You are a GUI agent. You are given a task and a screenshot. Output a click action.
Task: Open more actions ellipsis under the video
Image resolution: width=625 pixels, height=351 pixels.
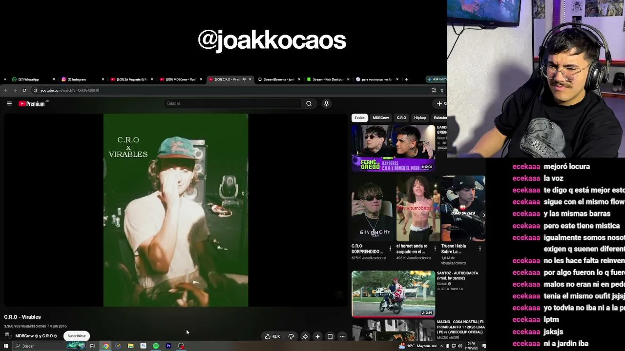(x=342, y=336)
